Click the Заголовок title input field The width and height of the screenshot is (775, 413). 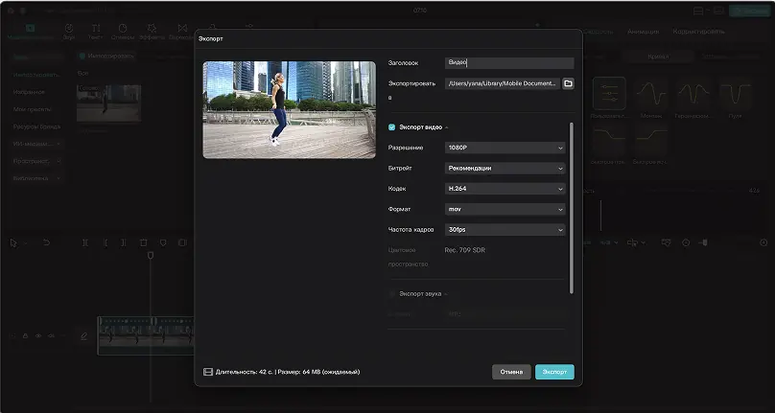click(x=509, y=62)
